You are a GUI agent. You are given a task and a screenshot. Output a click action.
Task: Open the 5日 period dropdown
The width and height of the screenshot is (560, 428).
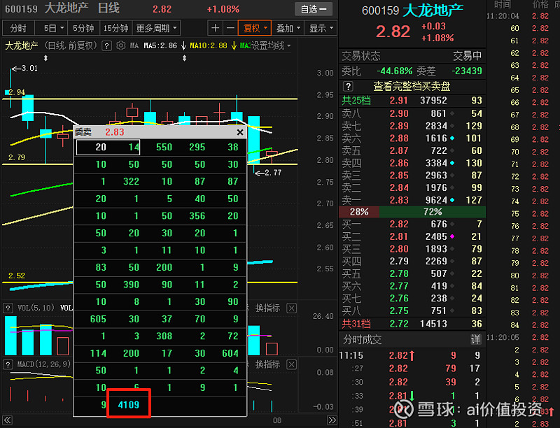pos(53,28)
